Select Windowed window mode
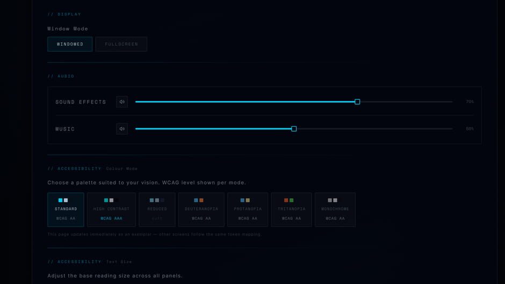 click(x=70, y=44)
